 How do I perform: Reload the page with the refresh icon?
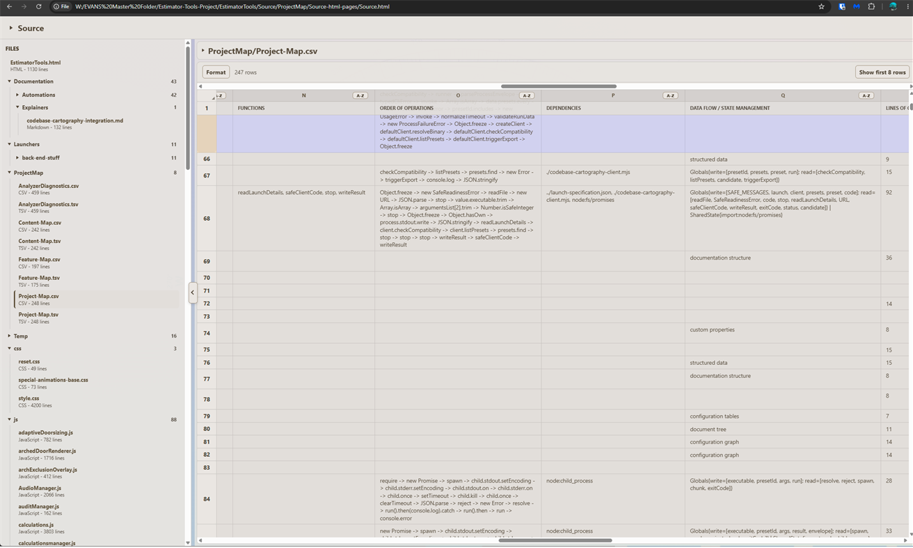click(38, 6)
